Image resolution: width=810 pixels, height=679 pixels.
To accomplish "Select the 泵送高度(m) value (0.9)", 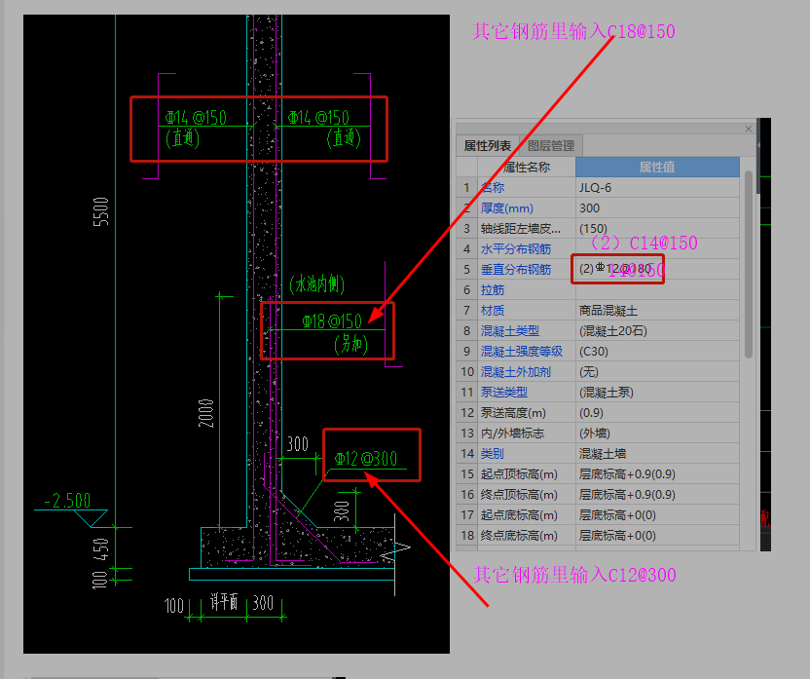I will [x=657, y=413].
